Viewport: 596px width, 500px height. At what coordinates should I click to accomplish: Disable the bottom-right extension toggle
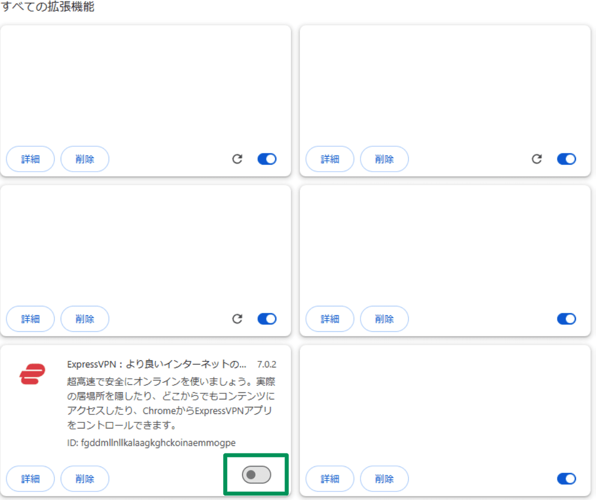566,478
